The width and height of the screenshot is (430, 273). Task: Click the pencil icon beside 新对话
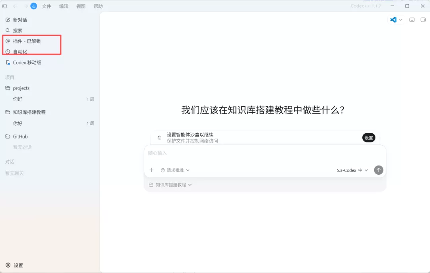coord(8,20)
